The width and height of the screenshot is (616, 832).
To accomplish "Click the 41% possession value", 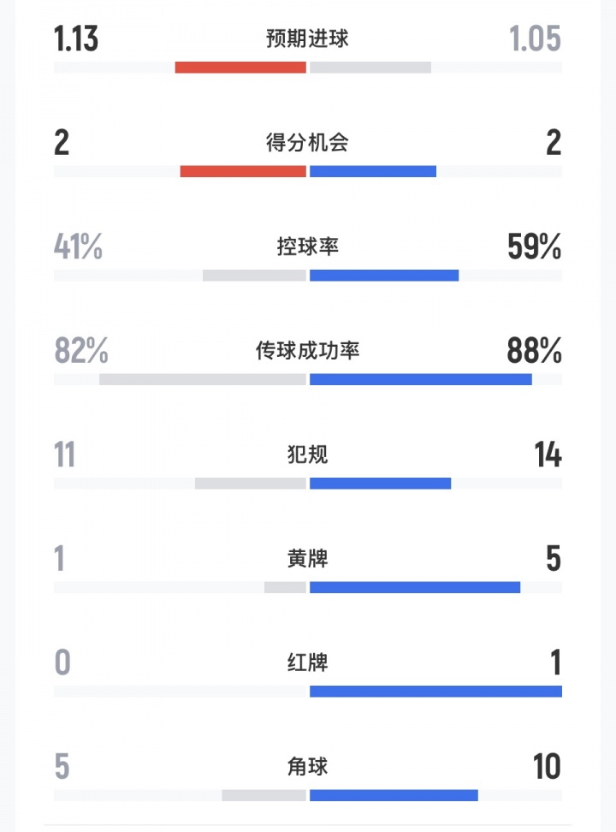I will pyautogui.click(x=78, y=247).
